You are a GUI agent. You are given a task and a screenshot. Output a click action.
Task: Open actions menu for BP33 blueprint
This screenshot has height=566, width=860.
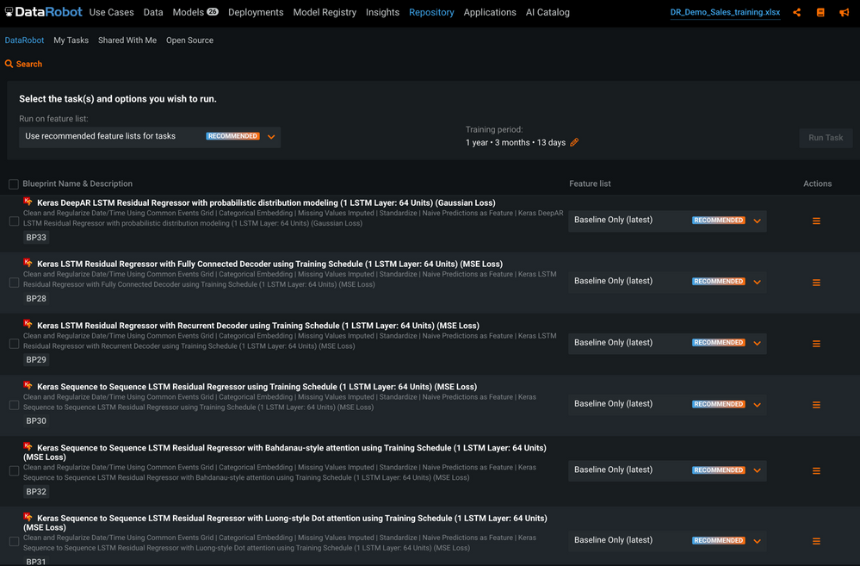click(816, 221)
